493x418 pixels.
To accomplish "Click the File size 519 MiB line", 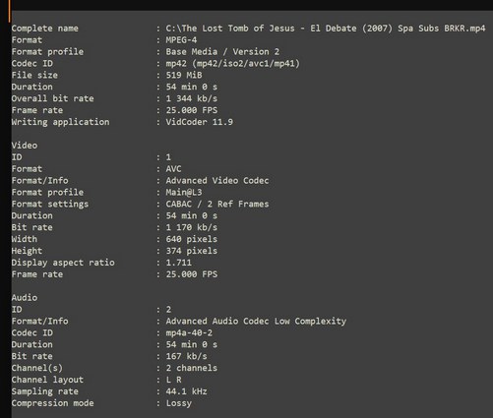I will 106,75.
